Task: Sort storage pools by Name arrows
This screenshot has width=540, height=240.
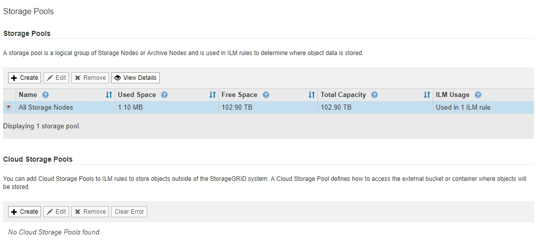Action: tap(109, 95)
